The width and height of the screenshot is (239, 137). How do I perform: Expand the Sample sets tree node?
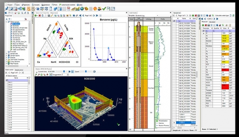[6, 54]
